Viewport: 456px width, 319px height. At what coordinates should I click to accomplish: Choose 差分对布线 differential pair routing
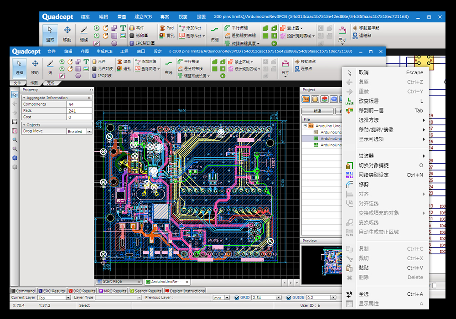pos(190,69)
